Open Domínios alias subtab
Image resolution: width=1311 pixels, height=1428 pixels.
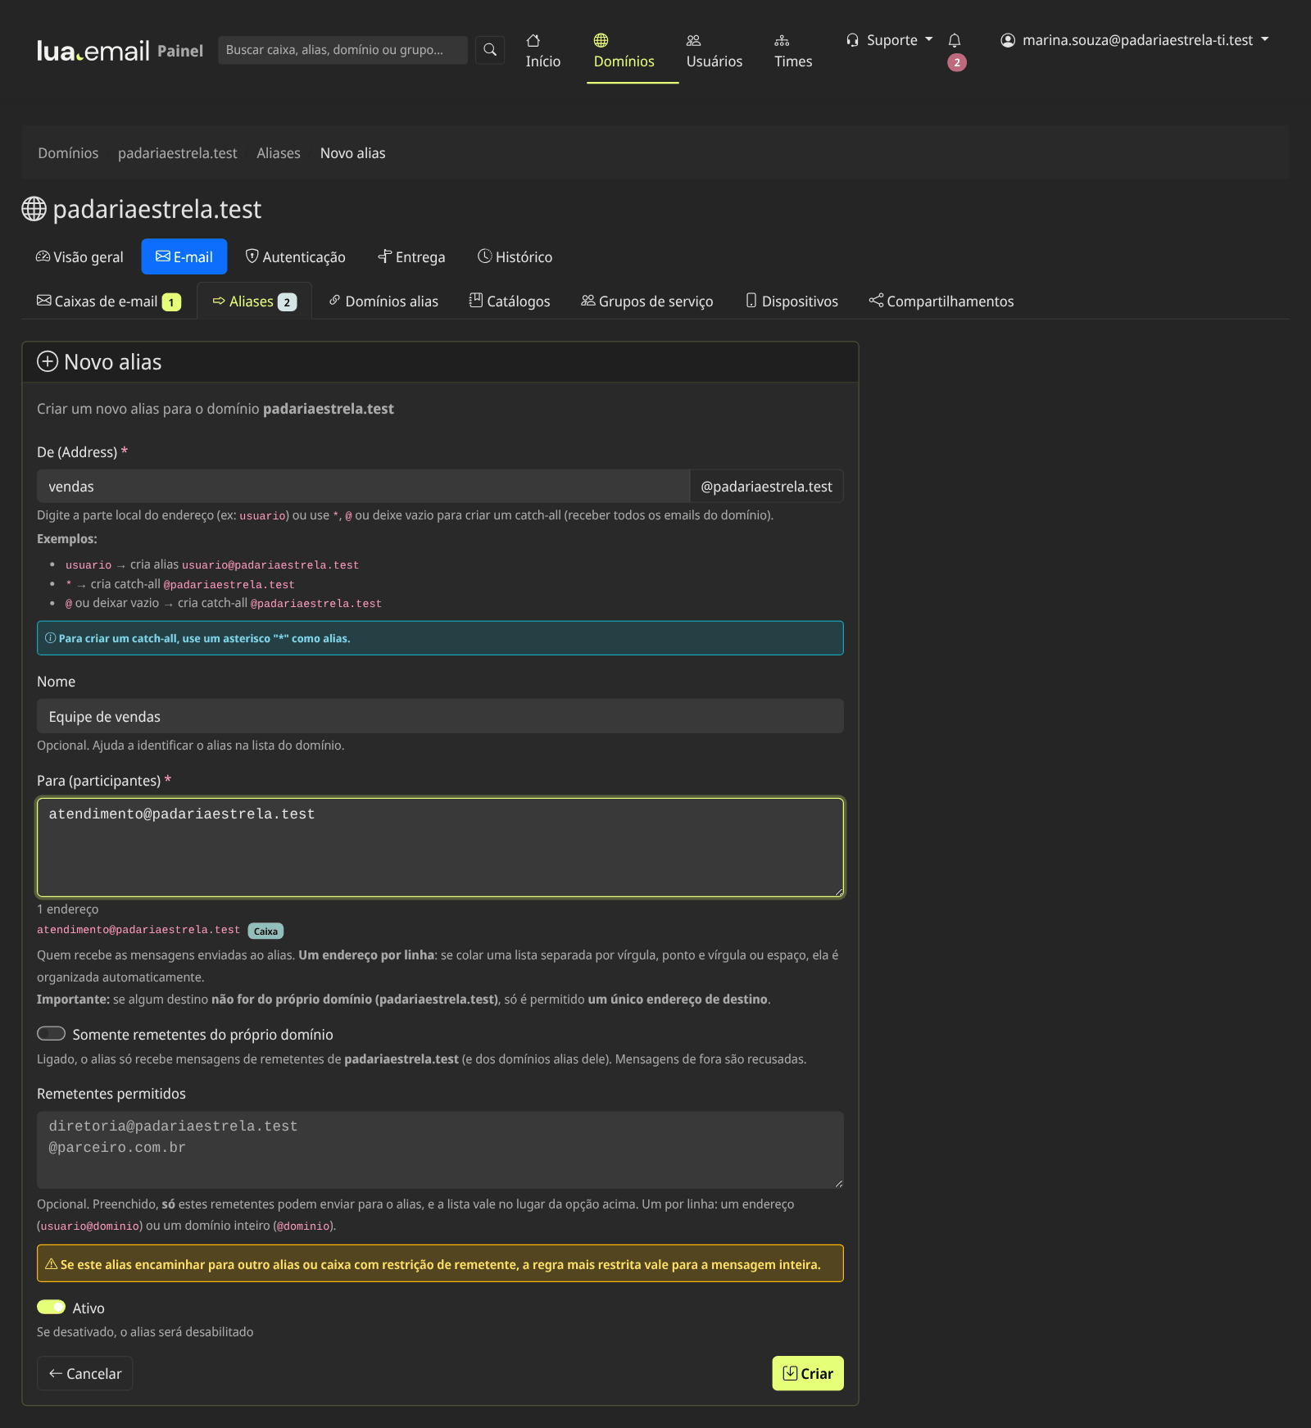383,301
